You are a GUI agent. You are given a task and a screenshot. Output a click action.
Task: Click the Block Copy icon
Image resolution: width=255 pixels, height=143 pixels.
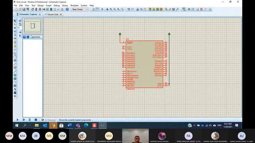[x=150, y=10]
